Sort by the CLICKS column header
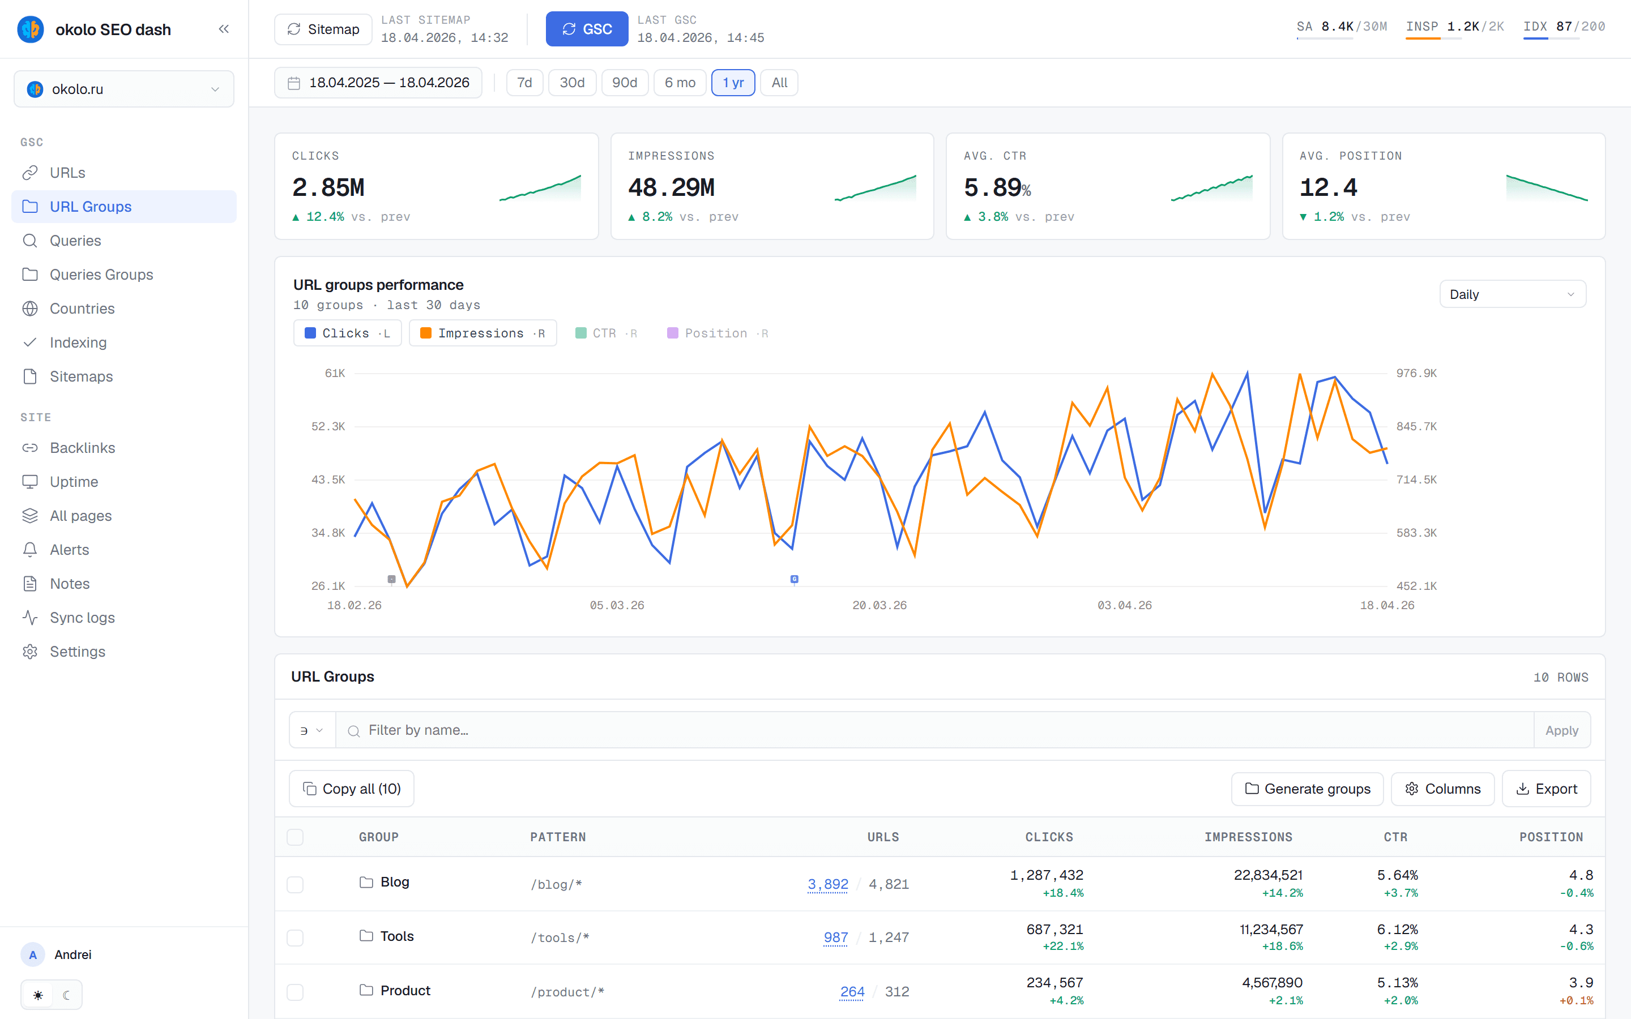Viewport: 1631px width, 1019px height. click(x=1049, y=837)
